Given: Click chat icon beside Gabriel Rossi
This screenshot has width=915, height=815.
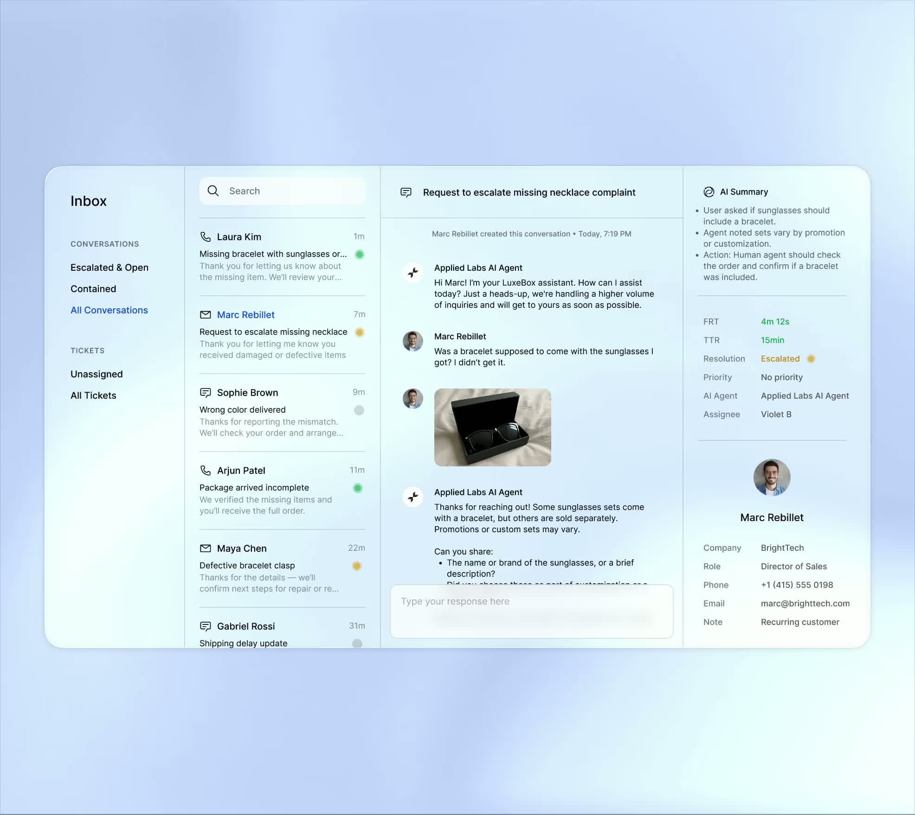Looking at the screenshot, I should coord(205,626).
